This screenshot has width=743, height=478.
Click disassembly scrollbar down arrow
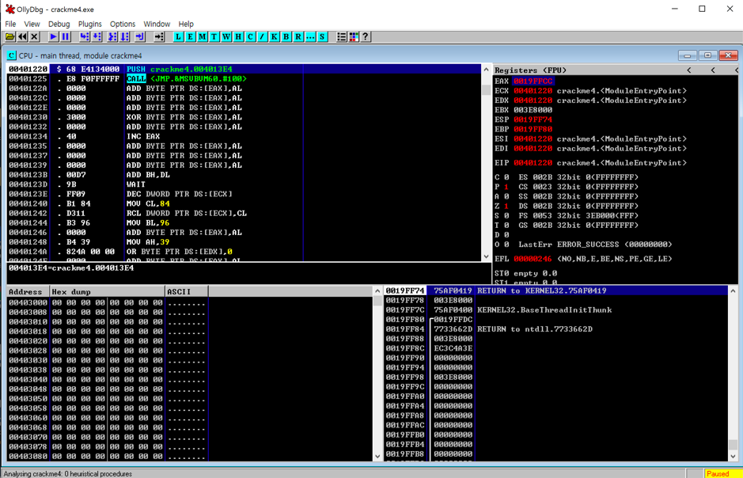486,256
